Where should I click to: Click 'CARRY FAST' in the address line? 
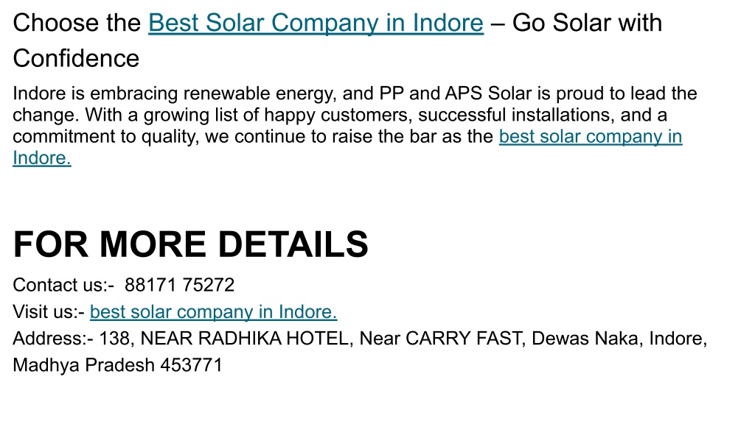(465, 339)
